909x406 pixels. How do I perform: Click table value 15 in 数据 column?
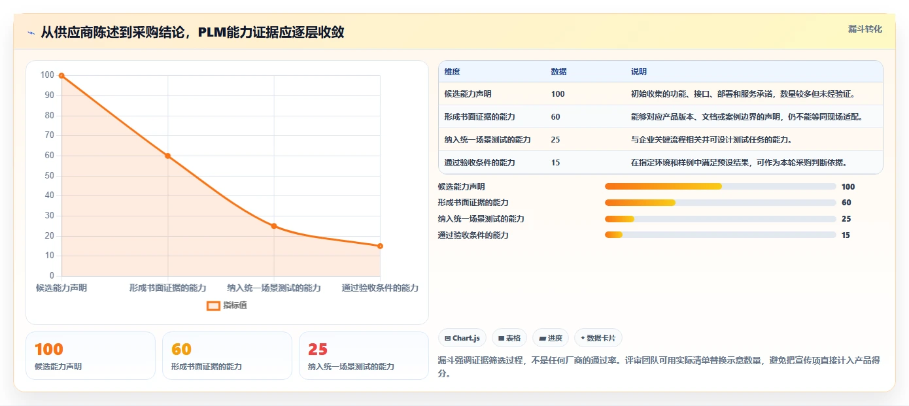555,163
